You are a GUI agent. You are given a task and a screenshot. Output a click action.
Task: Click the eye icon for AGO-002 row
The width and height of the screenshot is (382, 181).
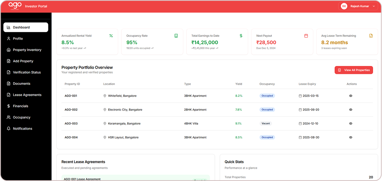350,110
